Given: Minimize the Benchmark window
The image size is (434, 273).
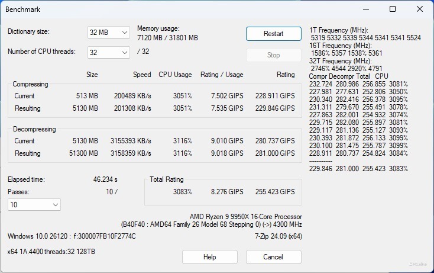Looking at the screenshot, I should [x=365, y=9].
